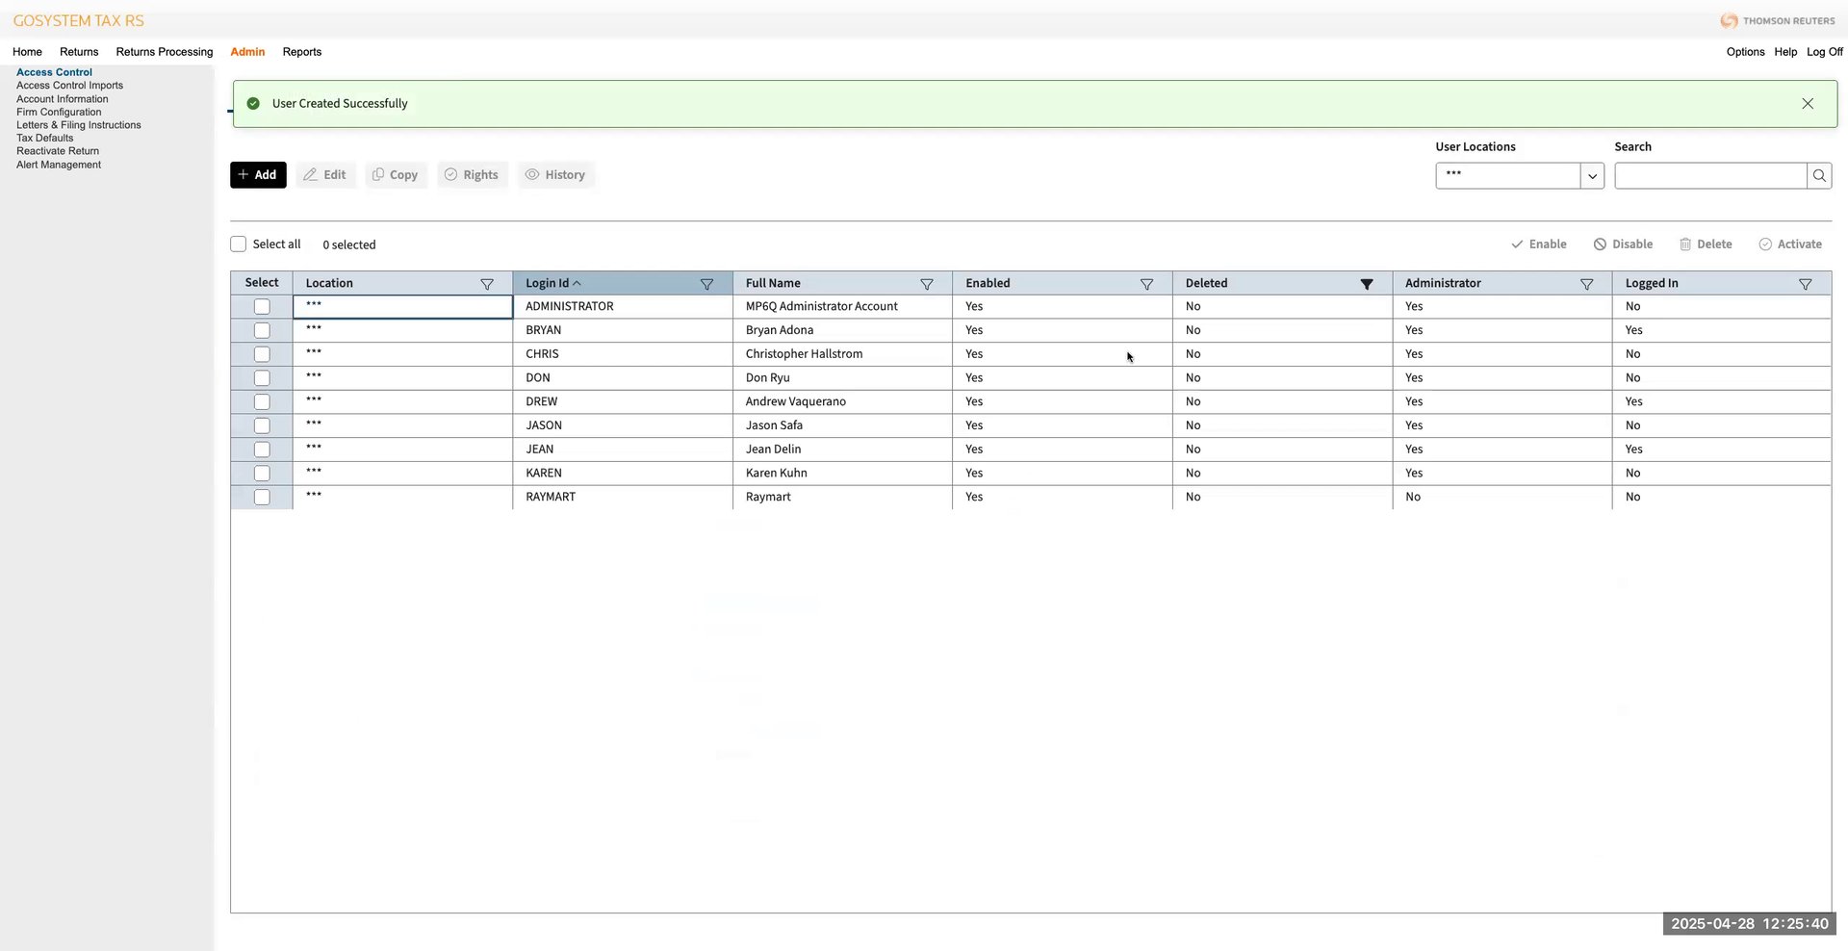Check the DREW row checkbox
Viewport: 1848px width, 951px height.
[x=262, y=402]
